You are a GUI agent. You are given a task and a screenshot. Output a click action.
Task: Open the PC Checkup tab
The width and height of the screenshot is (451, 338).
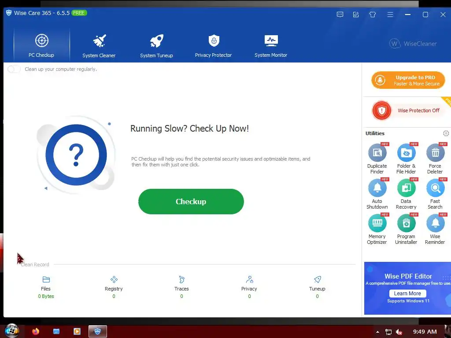41,45
